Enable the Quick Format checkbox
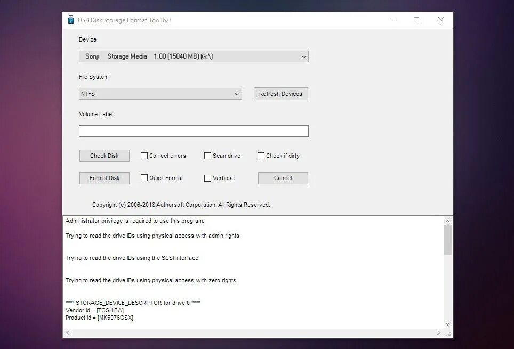 click(144, 177)
